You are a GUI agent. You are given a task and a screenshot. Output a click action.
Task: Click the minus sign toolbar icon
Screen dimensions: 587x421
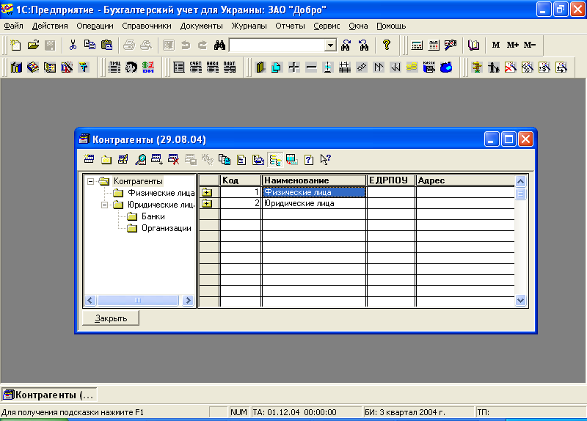point(310,67)
